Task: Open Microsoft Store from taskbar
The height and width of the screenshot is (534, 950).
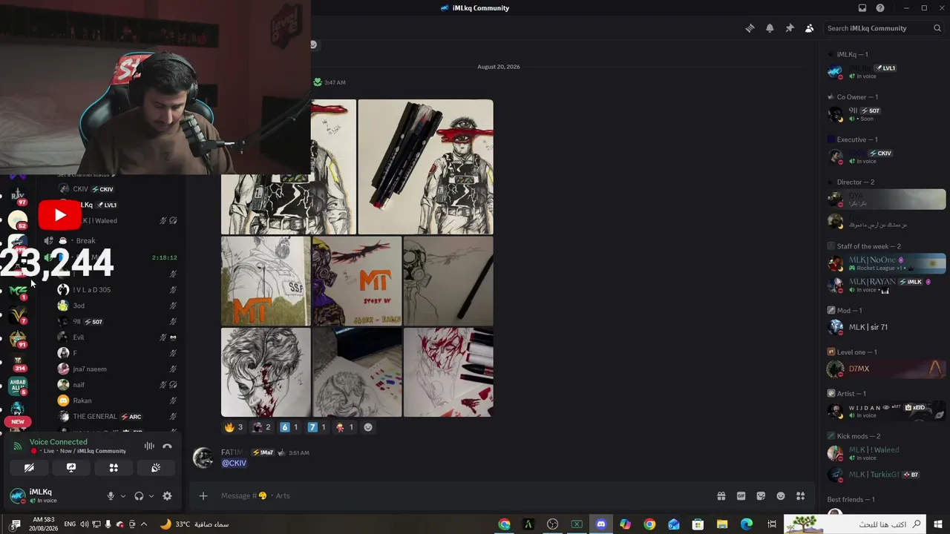Action: (x=698, y=524)
